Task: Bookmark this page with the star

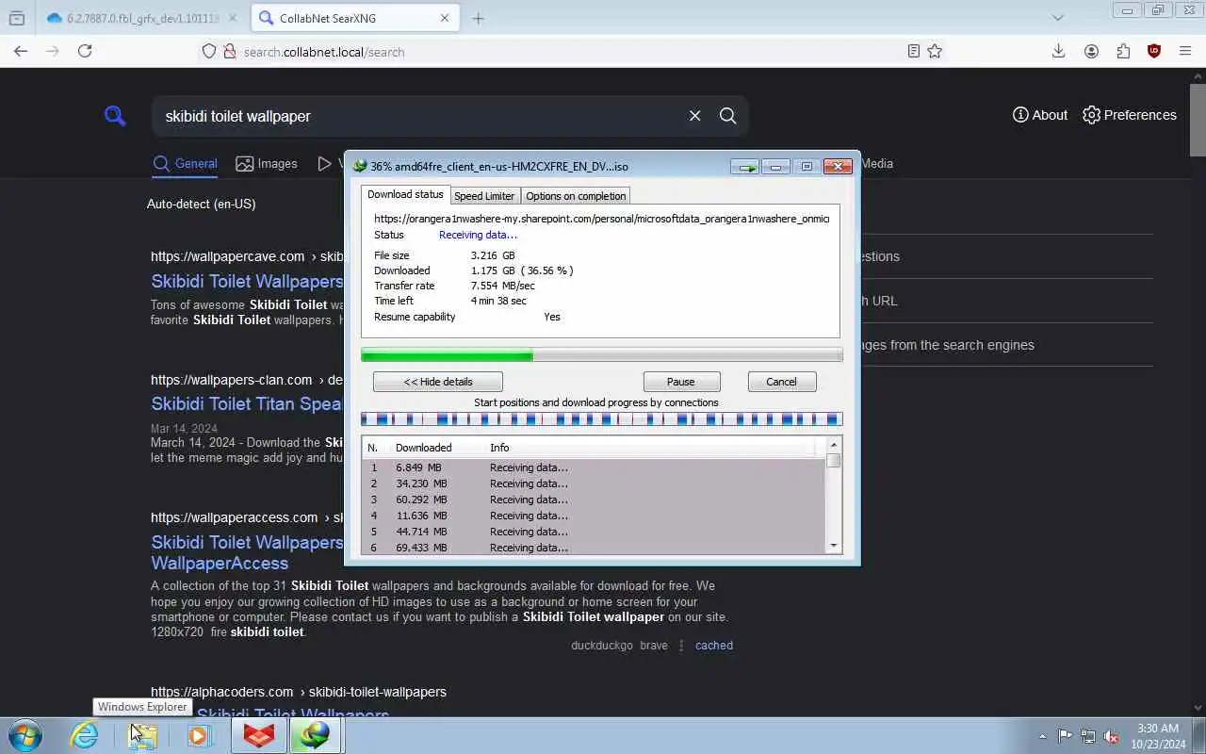Action: coord(935,51)
